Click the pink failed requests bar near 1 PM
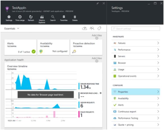Screen dimensions: 164x130 point(47,116)
